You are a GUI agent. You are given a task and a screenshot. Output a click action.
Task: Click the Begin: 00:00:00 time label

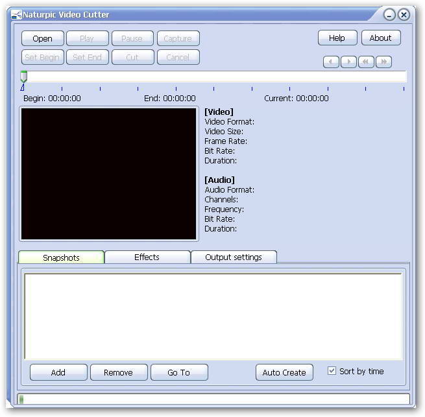tap(52, 98)
